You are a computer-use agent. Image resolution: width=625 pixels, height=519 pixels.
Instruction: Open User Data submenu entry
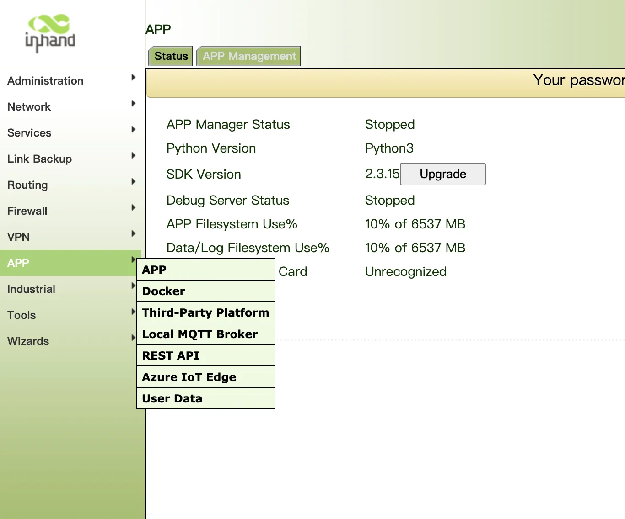(x=206, y=398)
